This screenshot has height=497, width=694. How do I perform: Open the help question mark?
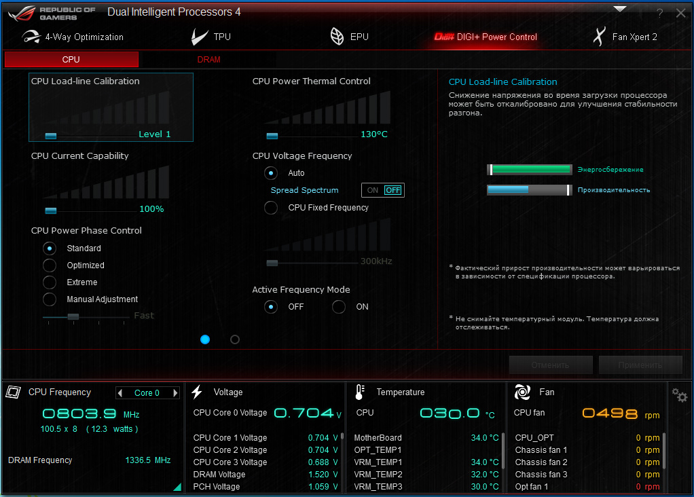[660, 14]
